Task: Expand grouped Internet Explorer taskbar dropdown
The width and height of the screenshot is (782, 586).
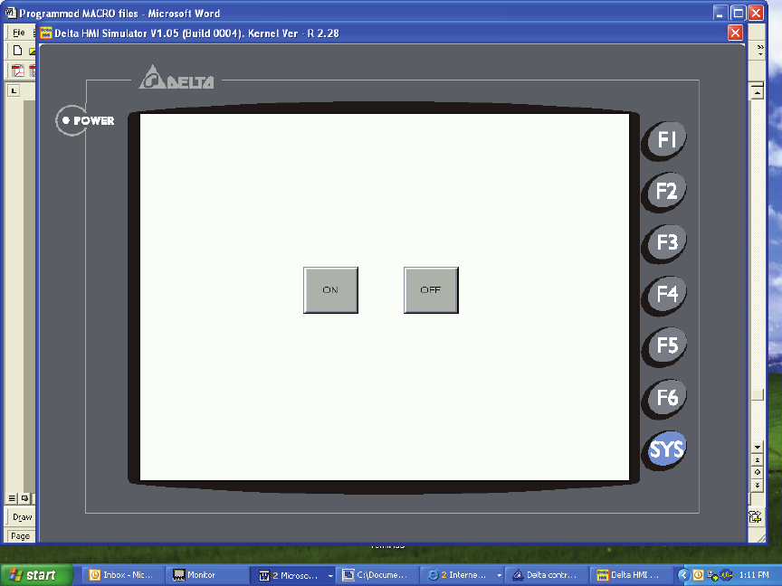Action: [499, 576]
